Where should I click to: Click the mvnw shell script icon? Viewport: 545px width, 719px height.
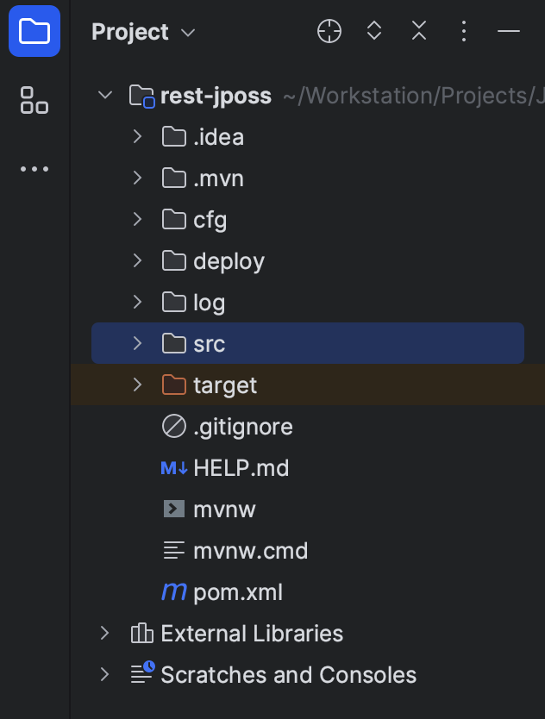(x=174, y=509)
